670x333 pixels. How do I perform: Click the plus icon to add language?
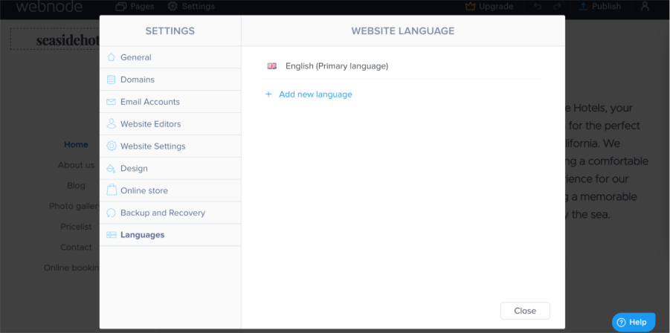click(x=268, y=94)
